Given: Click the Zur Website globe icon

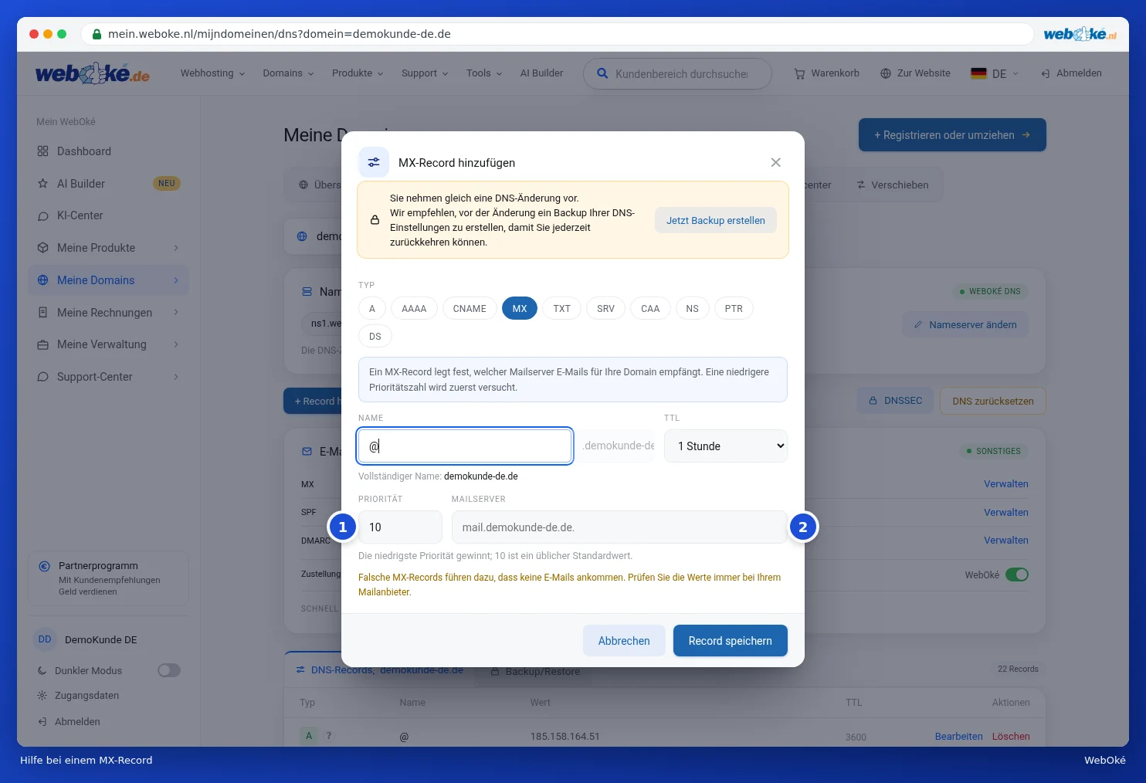Looking at the screenshot, I should pos(886,73).
